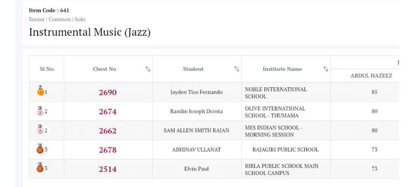Select chest number 2662

coord(108,131)
